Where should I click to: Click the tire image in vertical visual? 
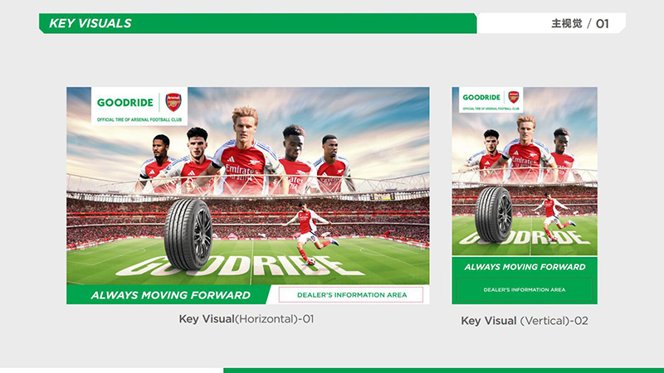[494, 214]
